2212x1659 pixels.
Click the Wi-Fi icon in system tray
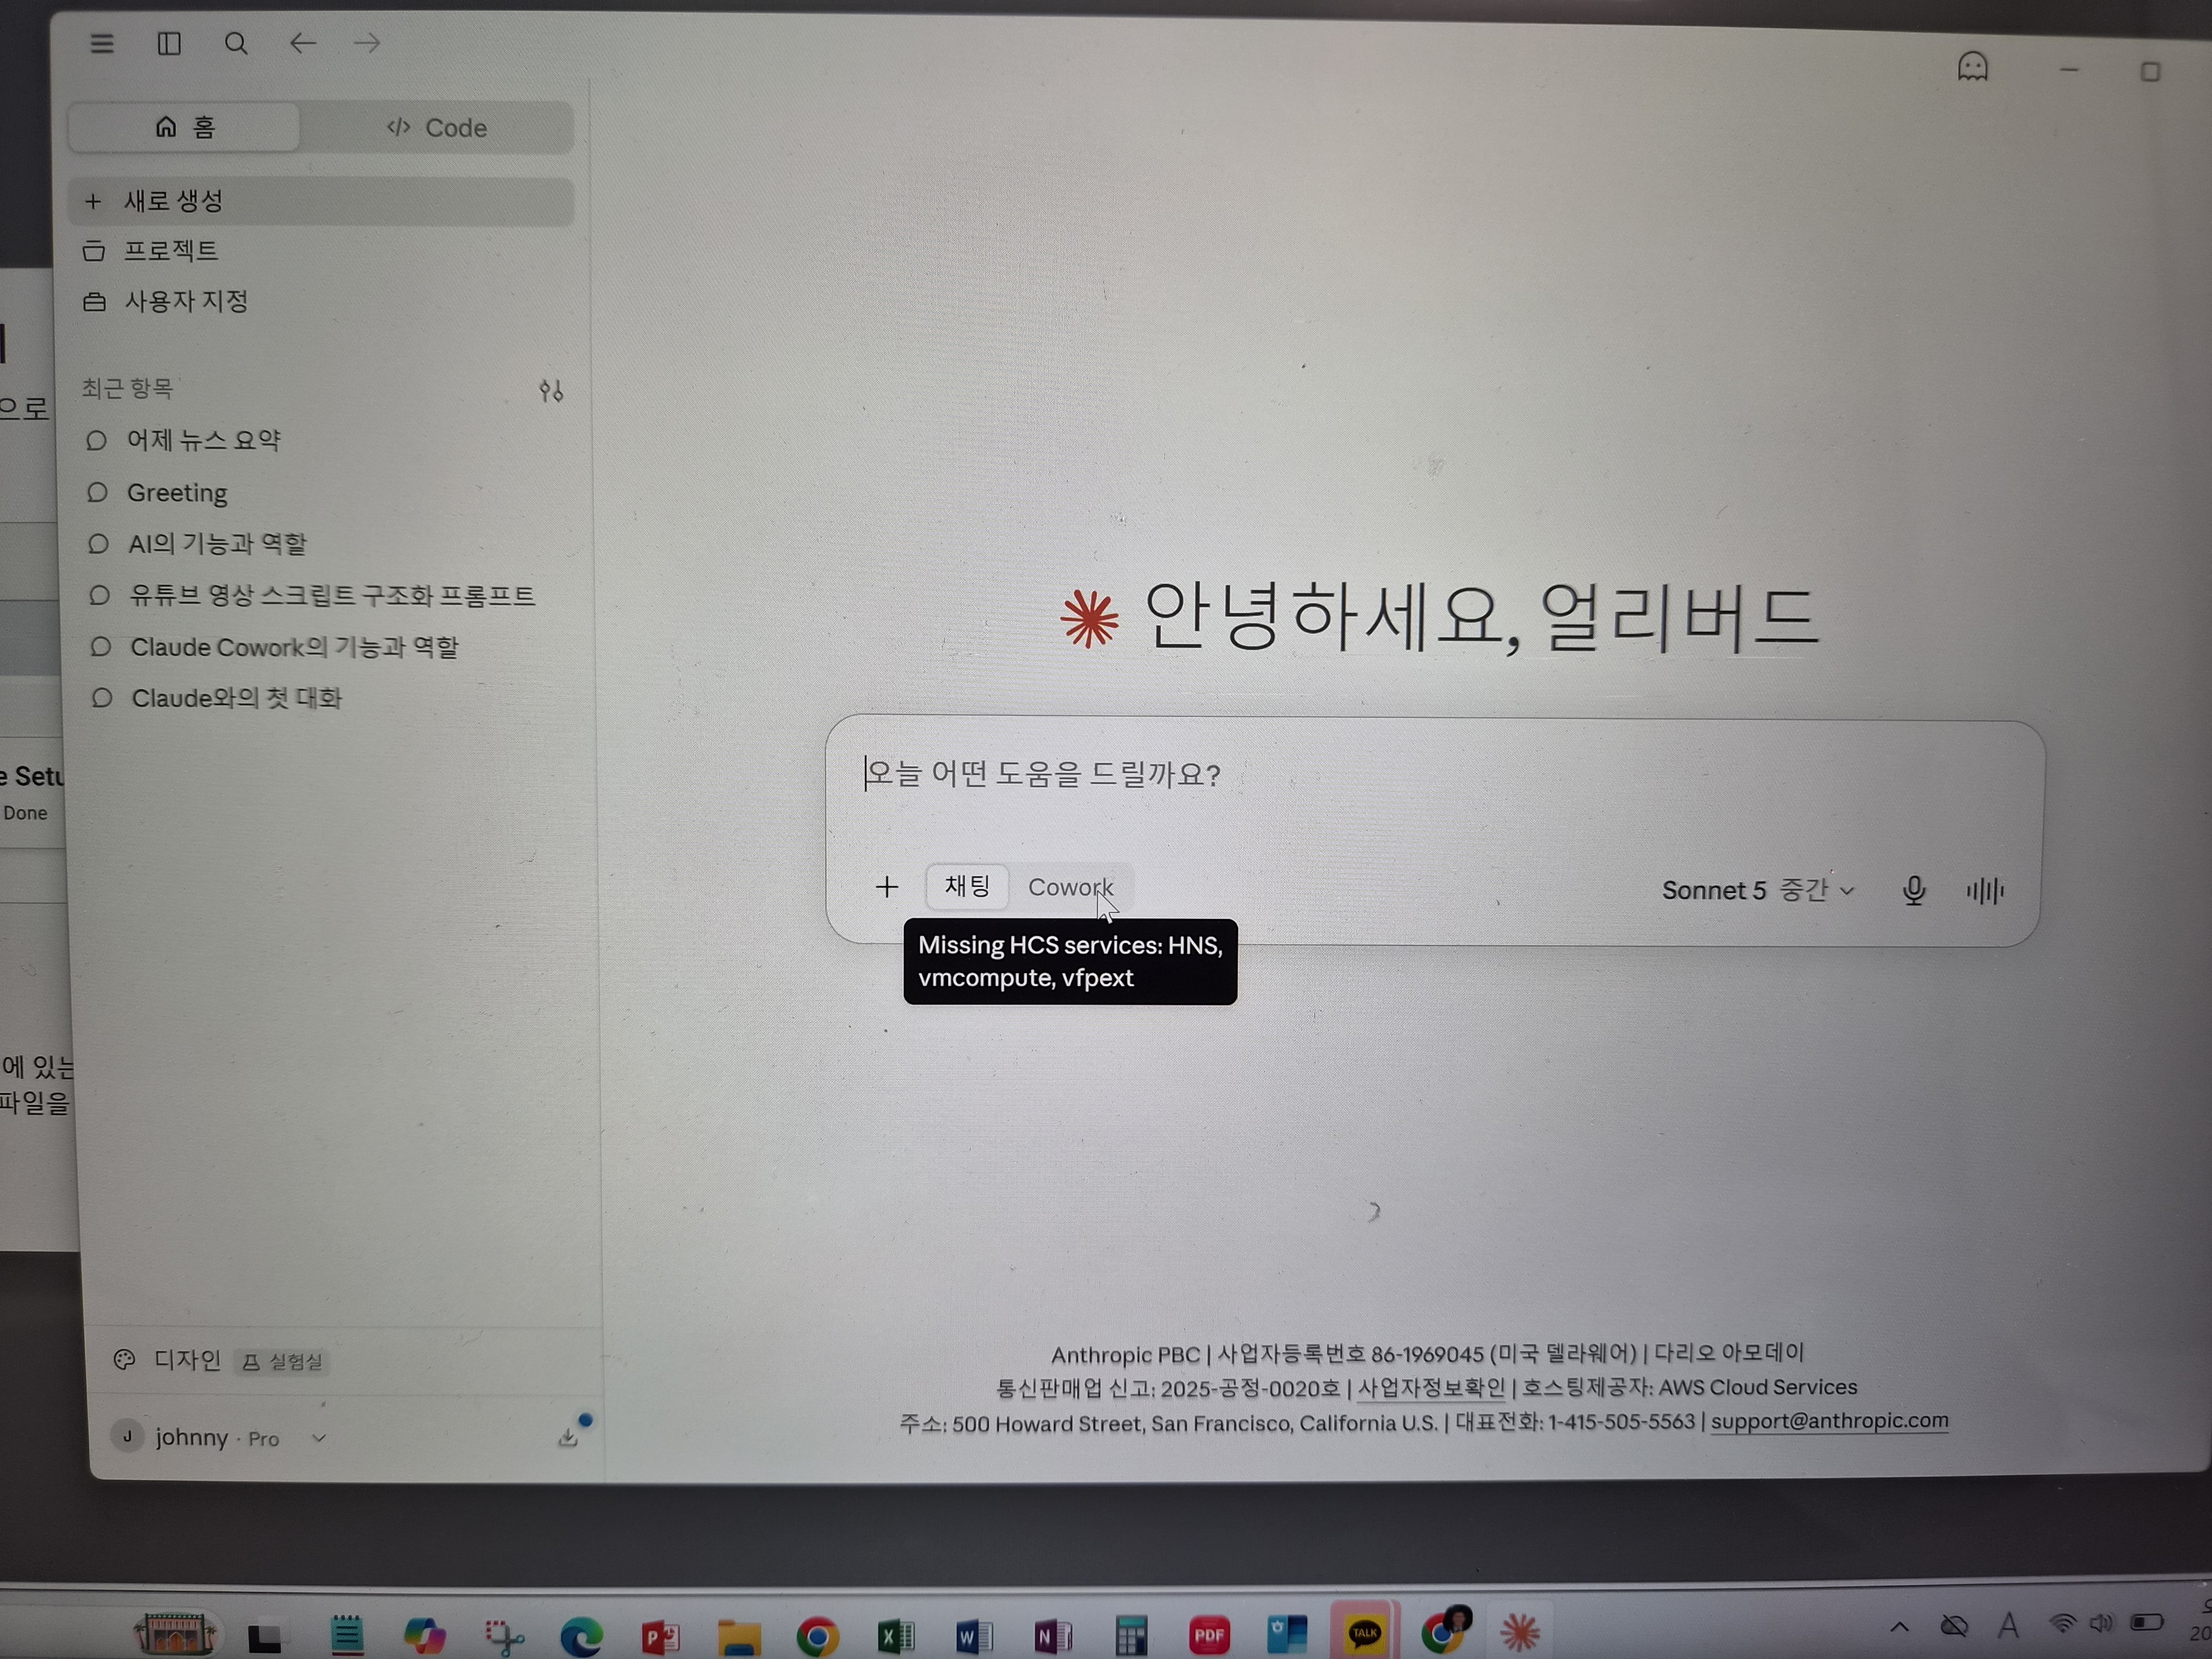pyautogui.click(x=2062, y=1623)
